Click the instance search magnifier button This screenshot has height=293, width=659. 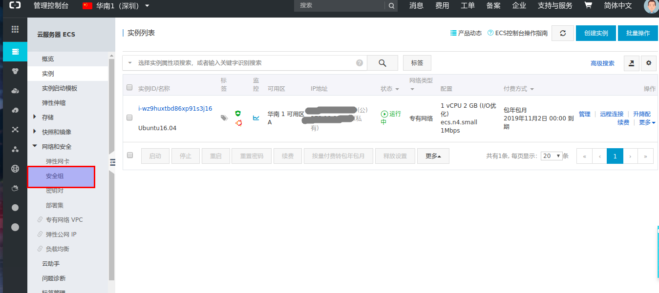point(383,63)
